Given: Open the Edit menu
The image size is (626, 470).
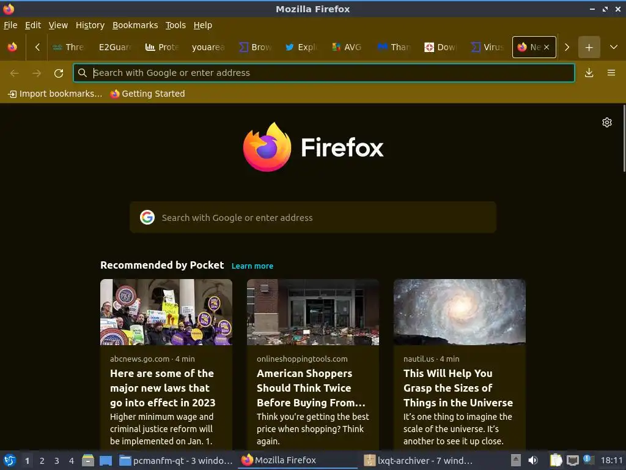Looking at the screenshot, I should pyautogui.click(x=33, y=25).
